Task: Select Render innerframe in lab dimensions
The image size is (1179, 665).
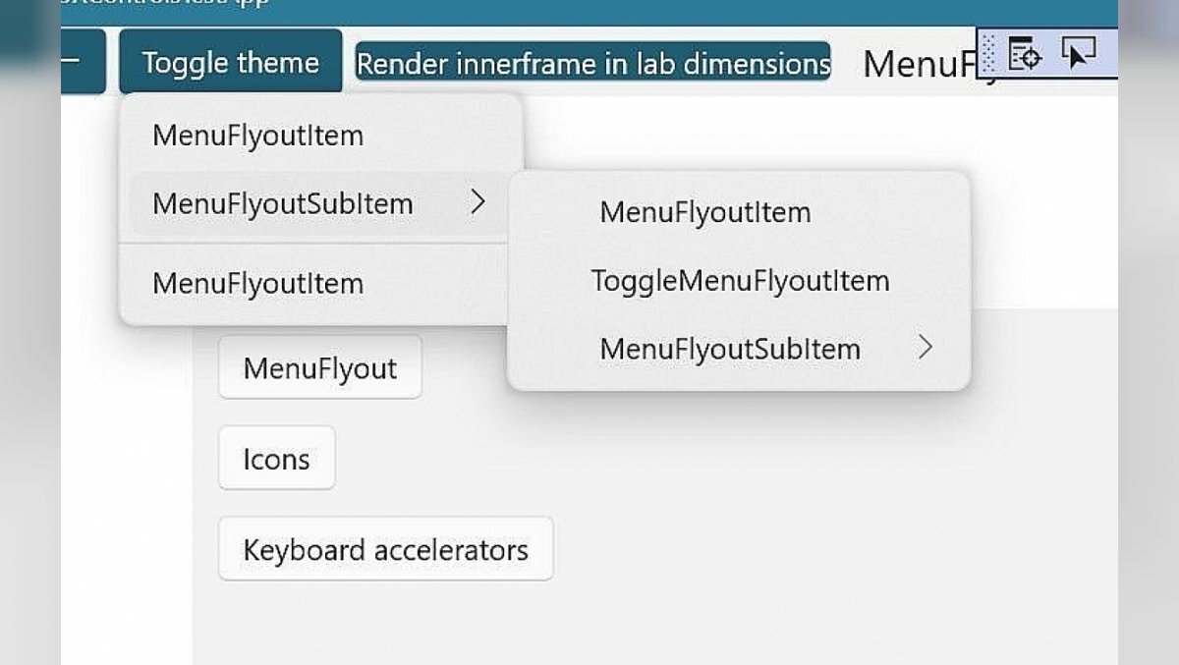Action: pyautogui.click(x=592, y=63)
